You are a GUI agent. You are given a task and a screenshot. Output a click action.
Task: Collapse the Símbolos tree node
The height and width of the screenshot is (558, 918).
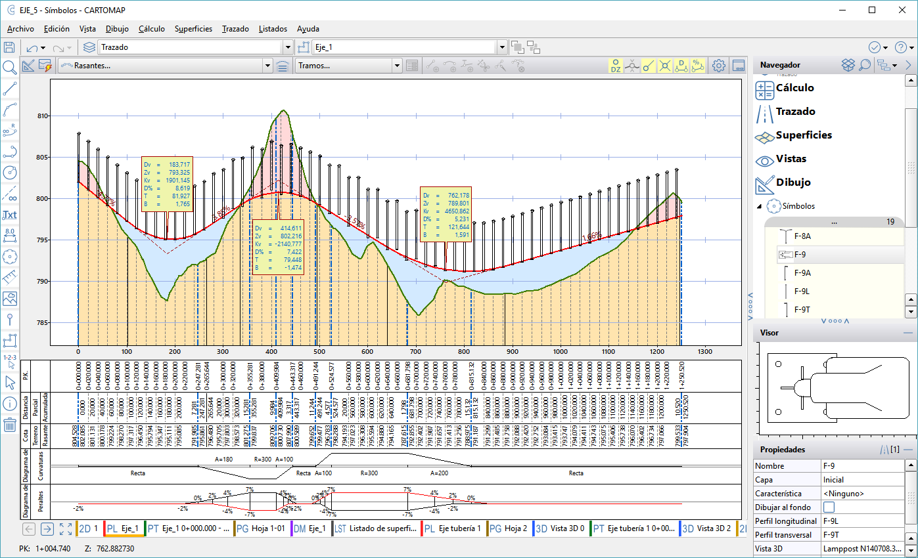(x=760, y=206)
